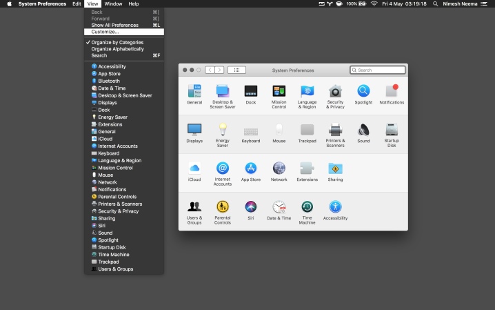This screenshot has height=310, width=495.
Task: Open the Sharing folder icon in window
Action: point(335,168)
